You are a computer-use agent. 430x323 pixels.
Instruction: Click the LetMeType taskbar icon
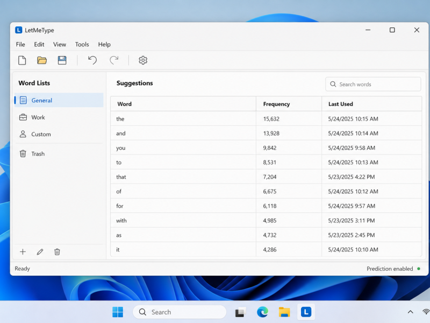(306, 312)
